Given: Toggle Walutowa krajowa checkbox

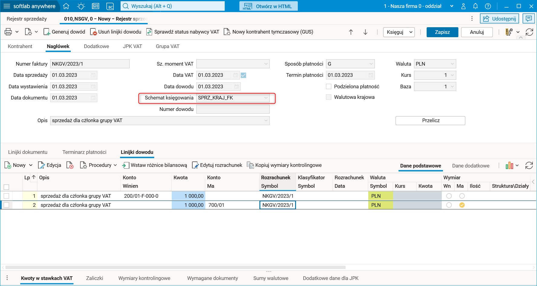Looking at the screenshot, I should (x=329, y=97).
